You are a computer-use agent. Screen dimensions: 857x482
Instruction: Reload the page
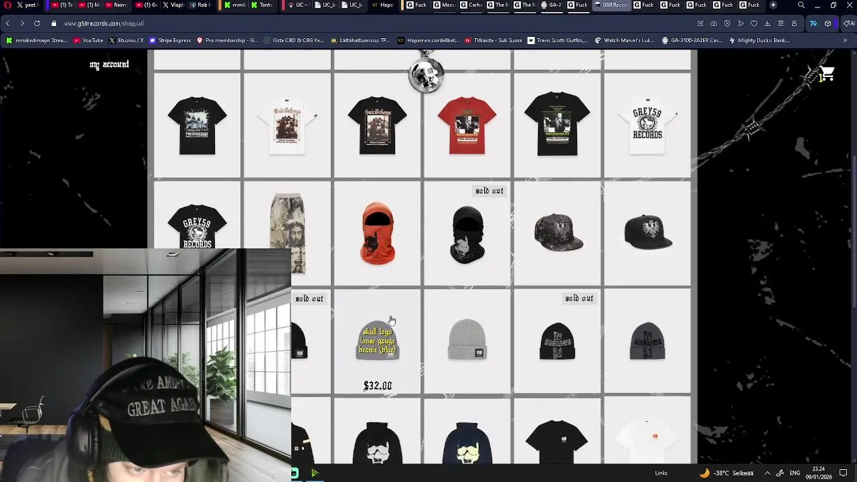click(37, 23)
